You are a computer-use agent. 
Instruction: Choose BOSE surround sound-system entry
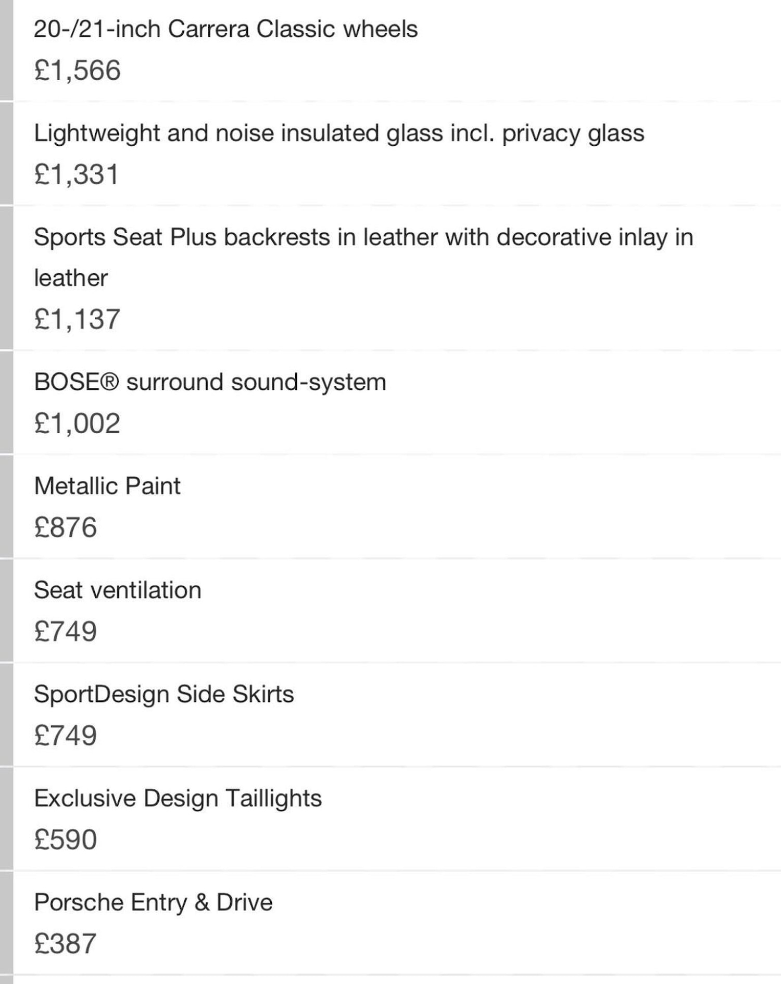(x=210, y=382)
